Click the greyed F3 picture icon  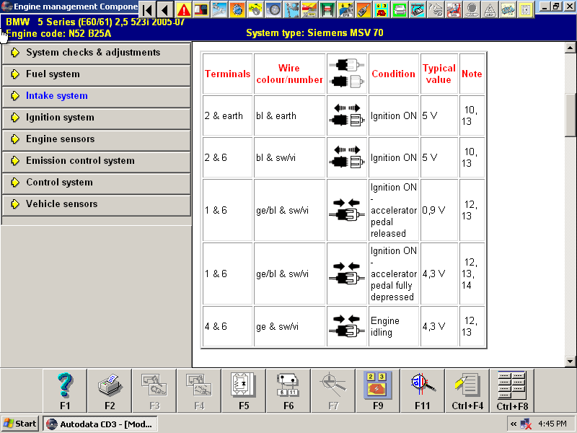coord(154,390)
